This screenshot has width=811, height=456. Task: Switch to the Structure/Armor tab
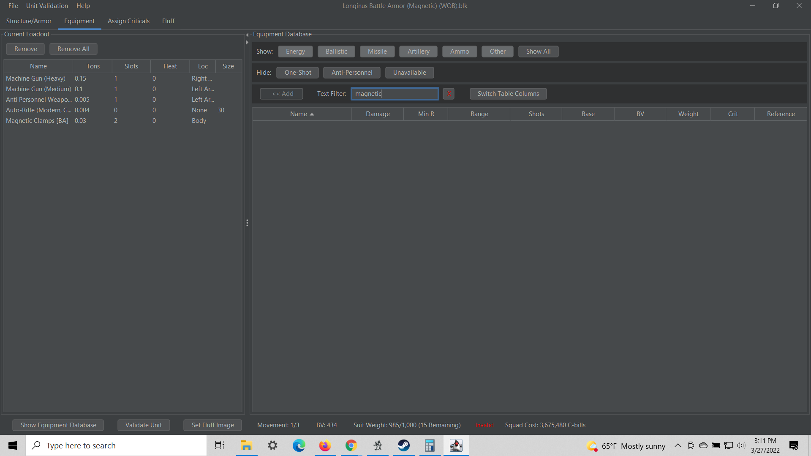(28, 21)
